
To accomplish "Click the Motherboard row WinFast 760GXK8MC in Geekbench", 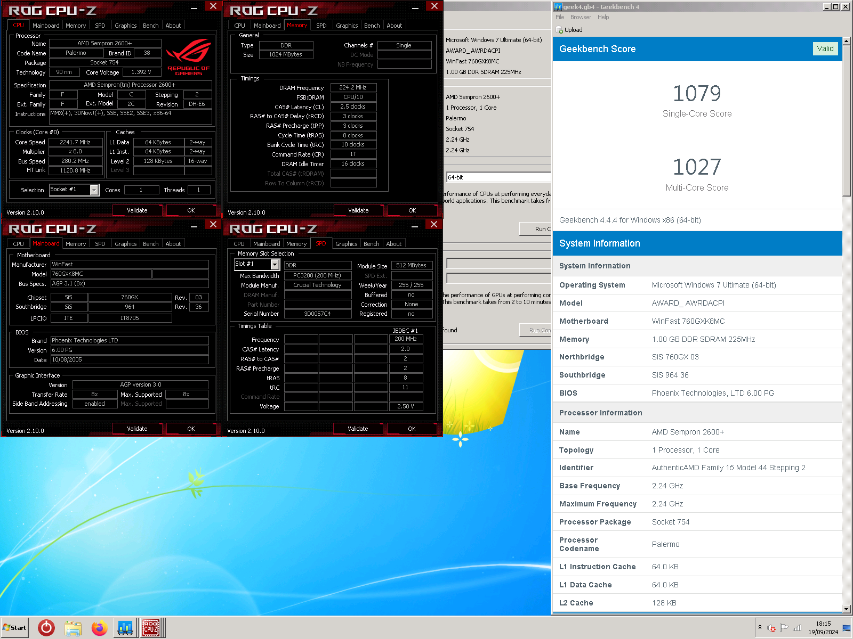I will coord(697,321).
